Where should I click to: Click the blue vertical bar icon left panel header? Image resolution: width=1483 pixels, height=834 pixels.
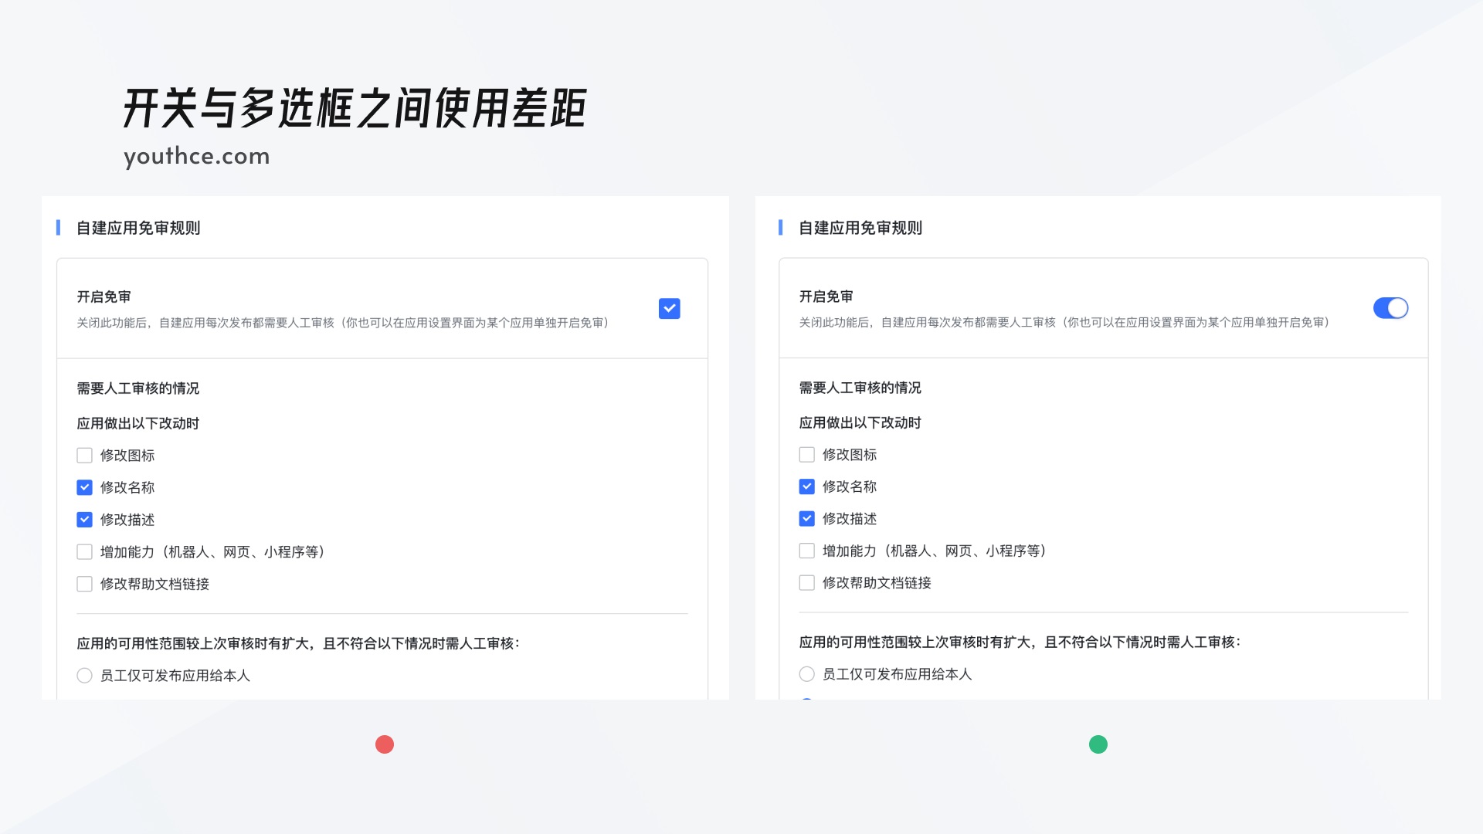click(58, 227)
